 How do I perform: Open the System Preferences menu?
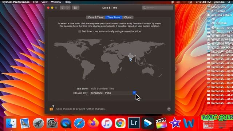pos(16,2)
